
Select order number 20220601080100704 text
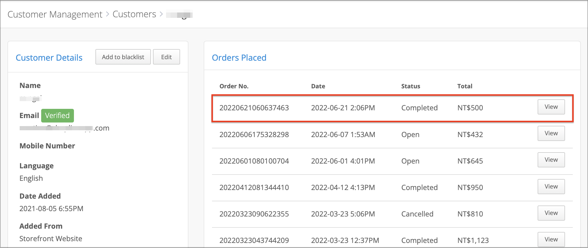[254, 161]
